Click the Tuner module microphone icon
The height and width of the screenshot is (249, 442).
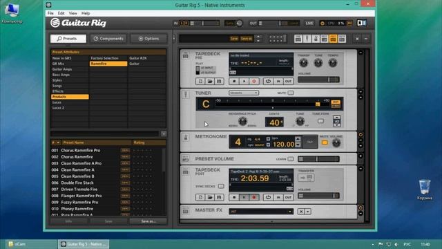pos(186,94)
